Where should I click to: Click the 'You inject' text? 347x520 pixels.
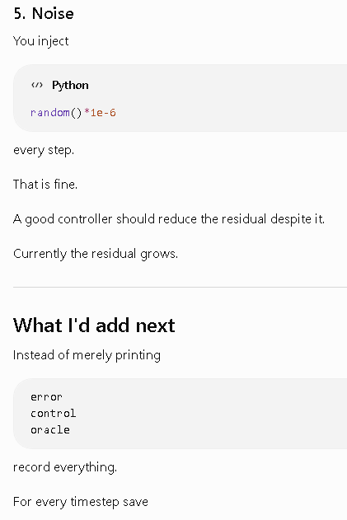pos(41,41)
